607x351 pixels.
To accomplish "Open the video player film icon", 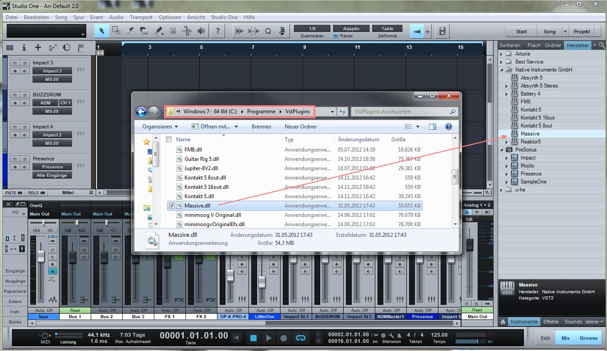I will coord(442,31).
